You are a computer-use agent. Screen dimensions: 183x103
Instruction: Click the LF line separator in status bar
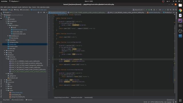(149, 102)
